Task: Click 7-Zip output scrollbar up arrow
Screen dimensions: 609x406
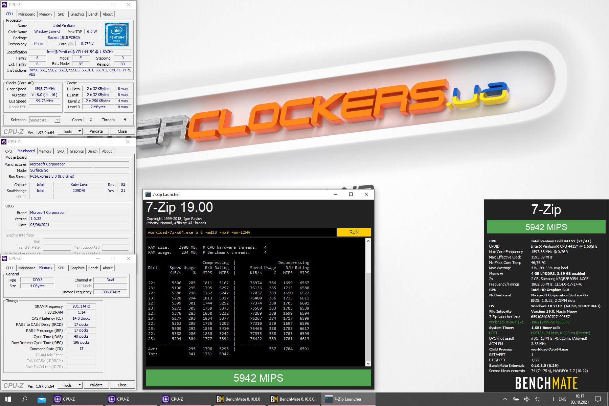Action: tap(368, 241)
